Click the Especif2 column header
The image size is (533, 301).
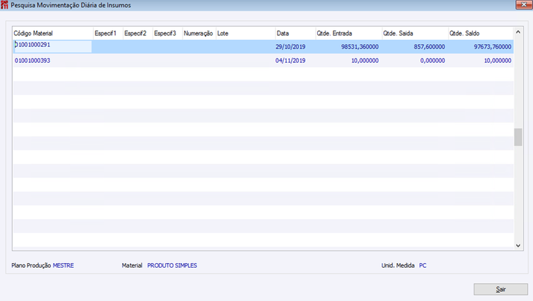[x=138, y=33]
